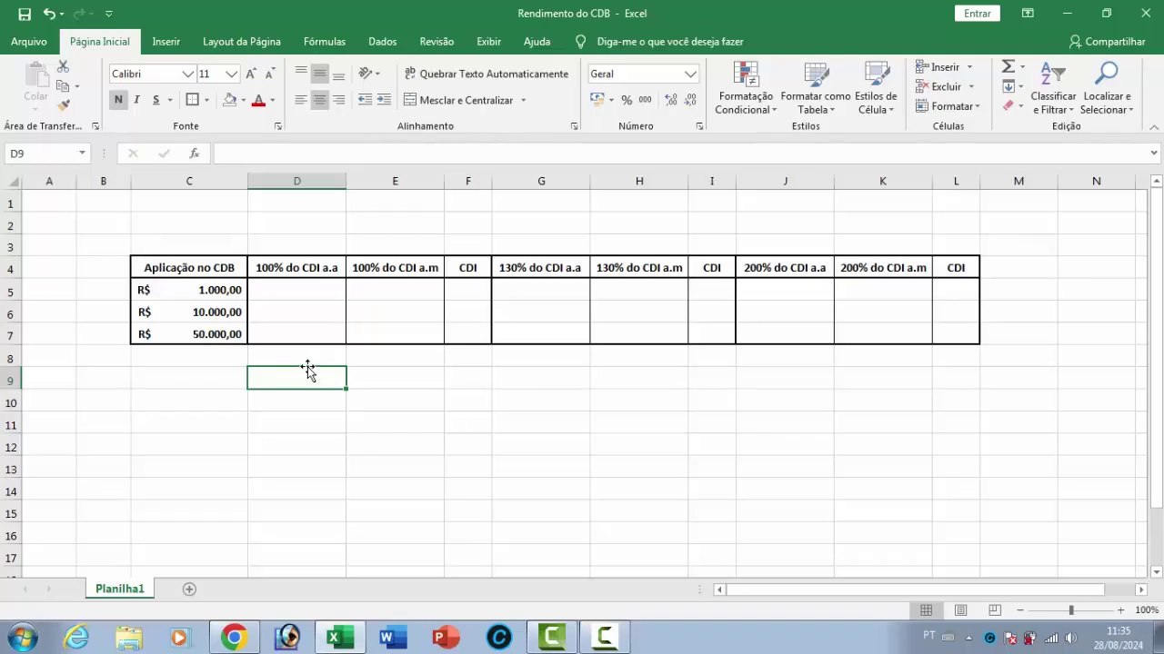Click the Decrease Decimal icon
Image resolution: width=1164 pixels, height=654 pixels.
click(x=691, y=100)
